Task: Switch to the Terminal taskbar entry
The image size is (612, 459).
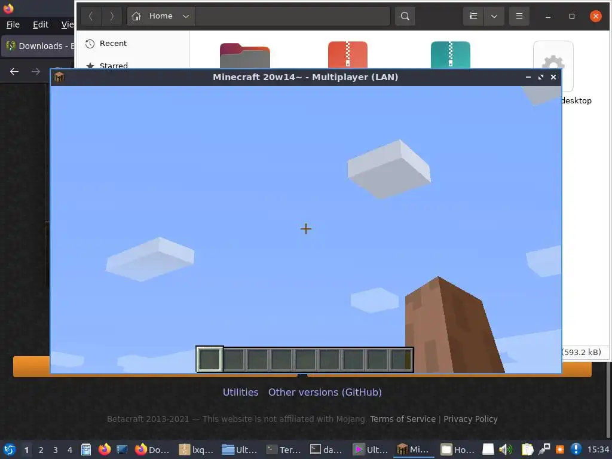Action: [284, 449]
